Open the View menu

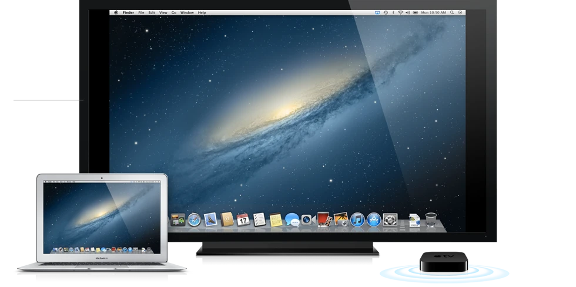(163, 12)
